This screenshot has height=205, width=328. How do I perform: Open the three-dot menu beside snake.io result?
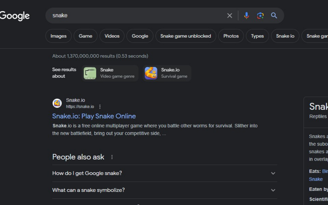[100, 106]
